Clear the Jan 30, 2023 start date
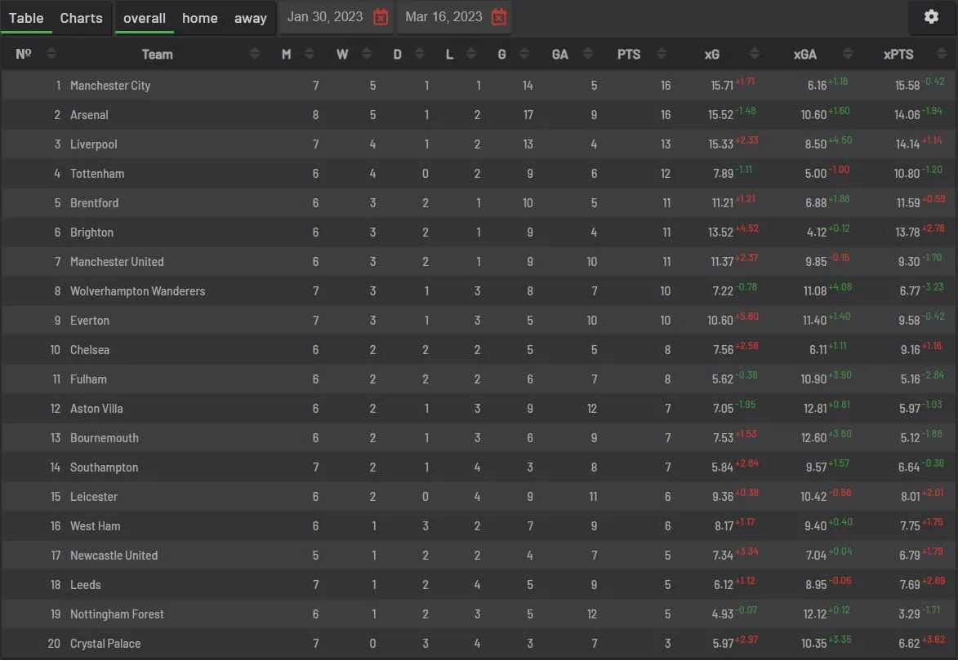Viewport: 958px width, 660px height. tap(381, 17)
